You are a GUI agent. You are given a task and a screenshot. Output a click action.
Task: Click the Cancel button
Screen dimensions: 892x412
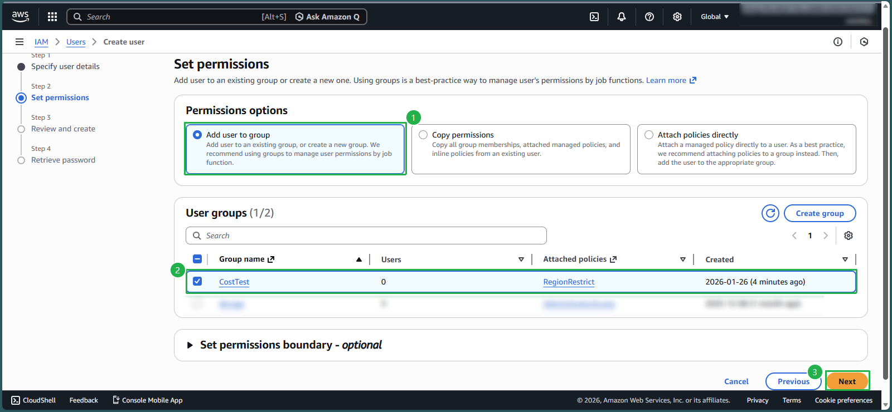pos(736,381)
